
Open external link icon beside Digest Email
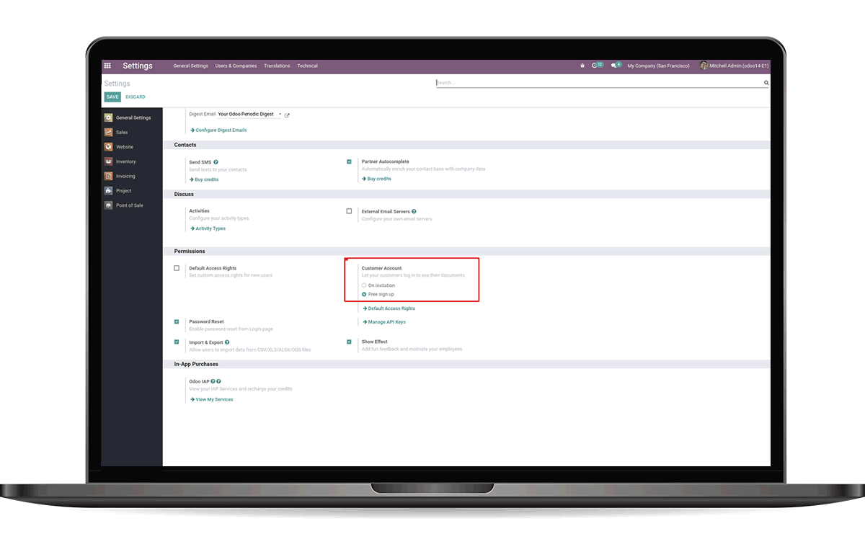click(287, 115)
